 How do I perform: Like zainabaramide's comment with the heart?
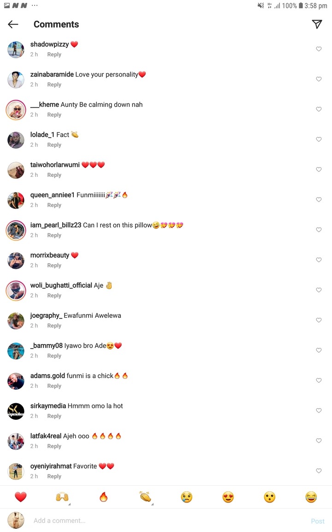(x=319, y=79)
